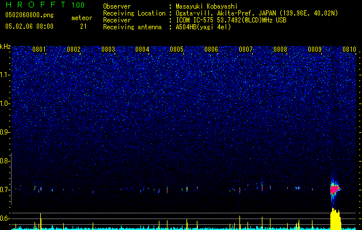Click the Receiver field label
The image size is (362, 230).
tap(117, 20)
